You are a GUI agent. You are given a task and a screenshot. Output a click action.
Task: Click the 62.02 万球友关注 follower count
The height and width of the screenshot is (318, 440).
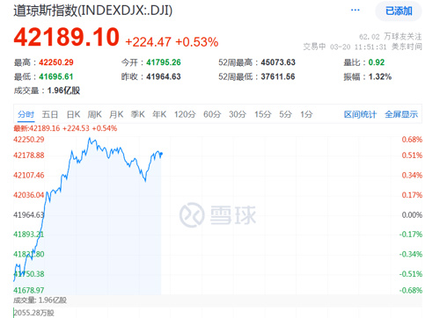click(391, 37)
